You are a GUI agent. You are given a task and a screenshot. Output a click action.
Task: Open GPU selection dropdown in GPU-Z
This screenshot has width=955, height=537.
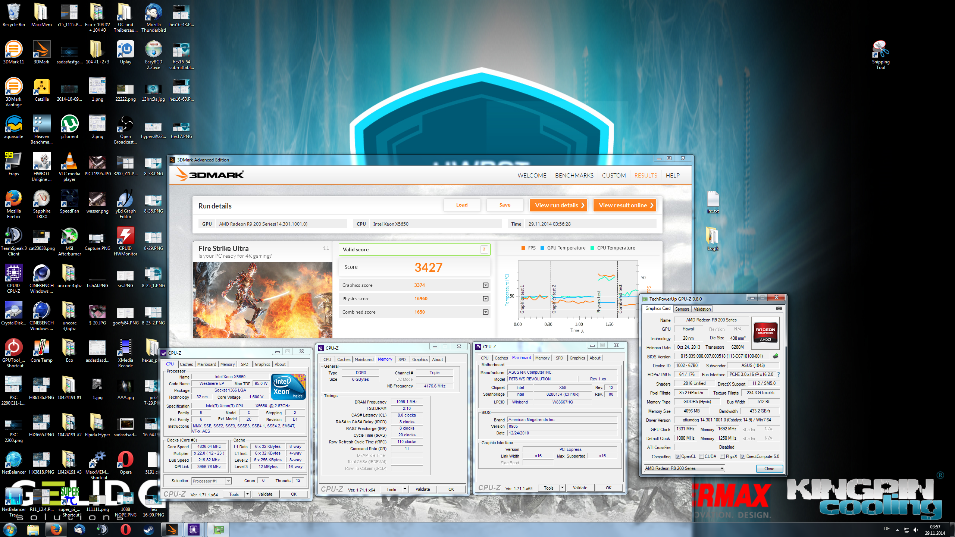[685, 468]
